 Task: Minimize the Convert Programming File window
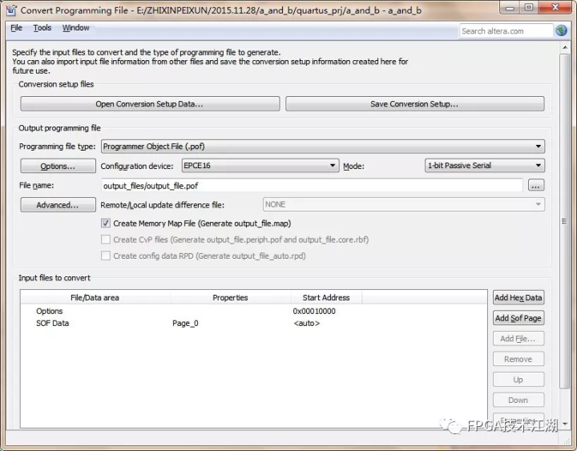click(510, 8)
